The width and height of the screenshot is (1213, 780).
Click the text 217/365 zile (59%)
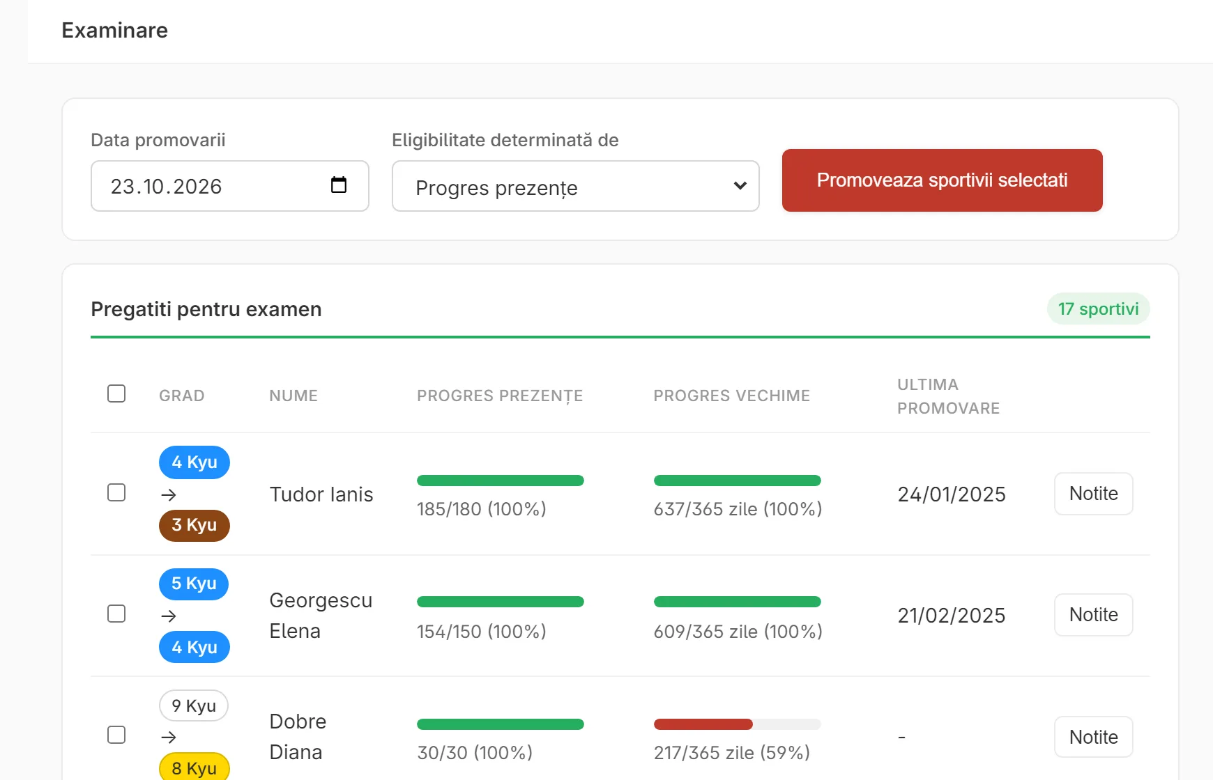(732, 753)
